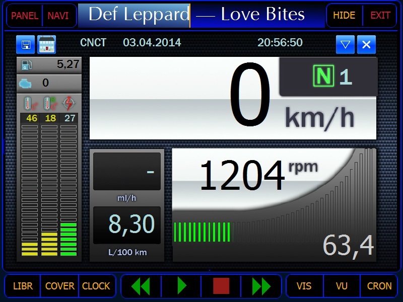Close the dashboard with the blue X
The image size is (403, 302).
pos(366,45)
